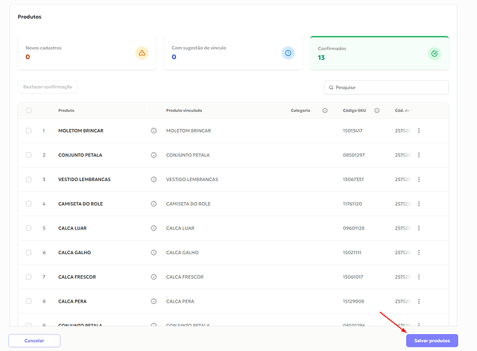Click info icon next to CALCA PERA
Screen dimensions: 477x351
tap(154, 301)
